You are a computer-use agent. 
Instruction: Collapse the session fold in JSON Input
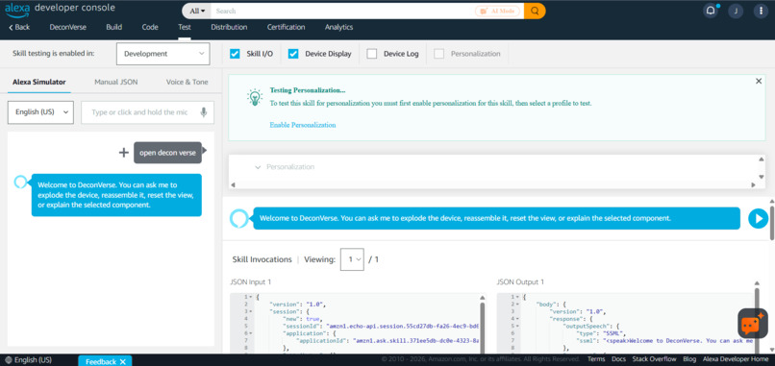pyautogui.click(x=251, y=311)
